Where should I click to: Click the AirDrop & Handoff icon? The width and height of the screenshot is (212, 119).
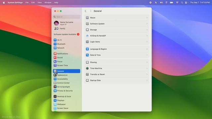click(87, 36)
